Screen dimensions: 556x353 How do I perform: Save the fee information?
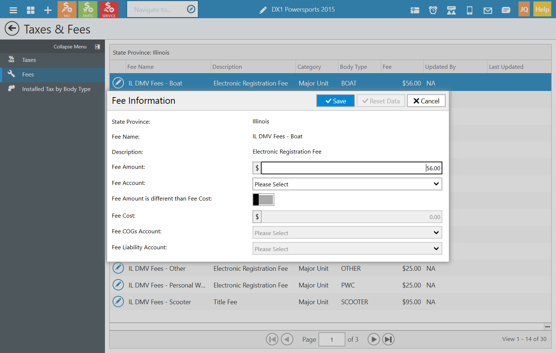(x=336, y=101)
